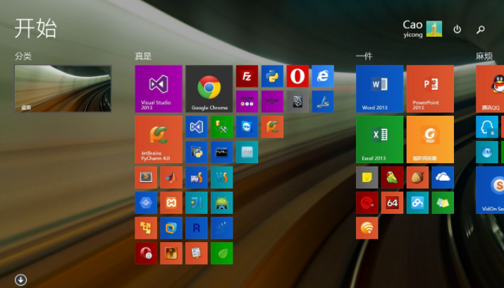Open the tile labeled 64
Viewport: 504px width, 288px height.
392,203
